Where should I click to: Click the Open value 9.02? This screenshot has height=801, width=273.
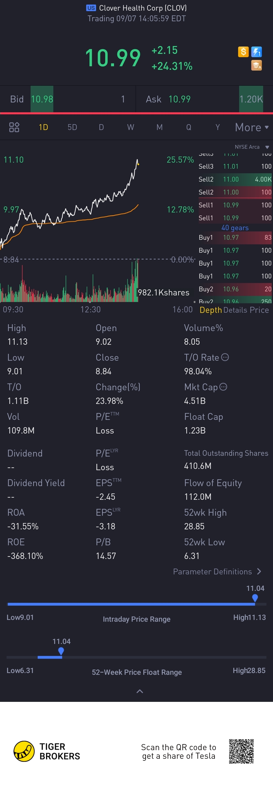[104, 342]
